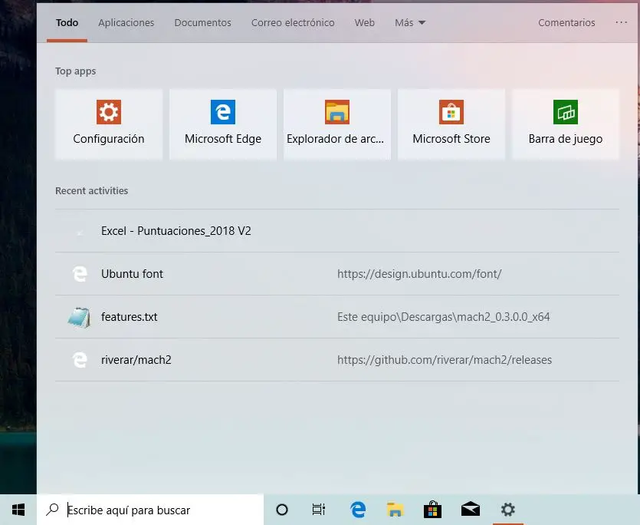Switch to the Web tab
Image resolution: width=640 pixels, height=525 pixels.
point(365,22)
